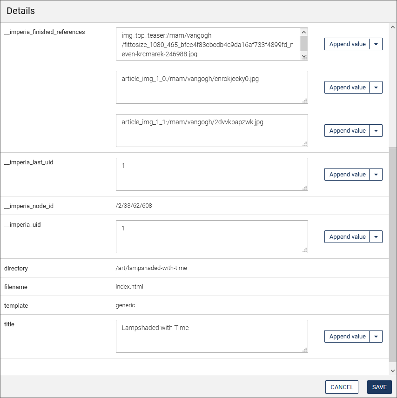Screen dimensions: 397x398
Task: Click the __imperia_last_uid label
Action: (29, 162)
